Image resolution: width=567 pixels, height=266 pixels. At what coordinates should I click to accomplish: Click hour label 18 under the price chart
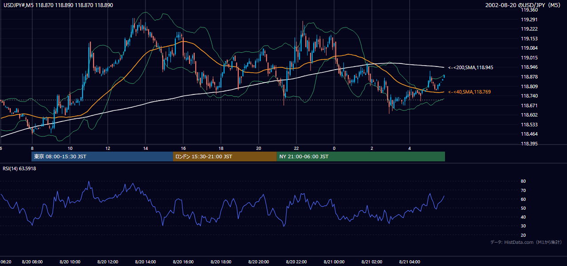(221, 148)
